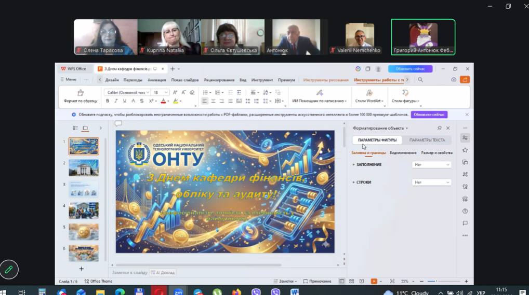Toggle underline text formatting
The width and height of the screenshot is (529, 295).
(x=125, y=101)
